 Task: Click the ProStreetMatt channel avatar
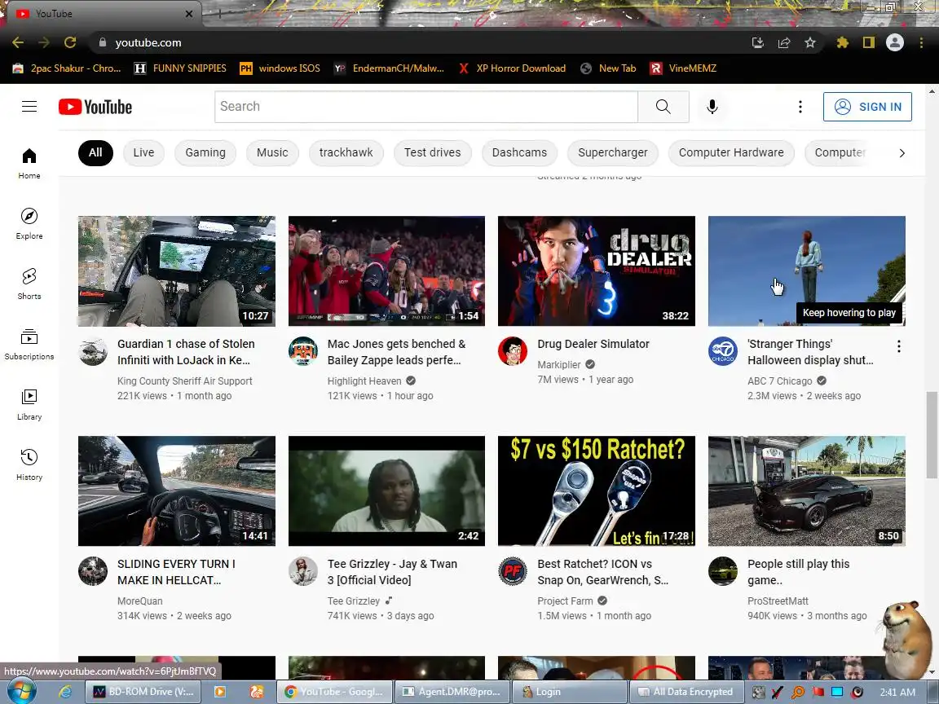pyautogui.click(x=723, y=571)
